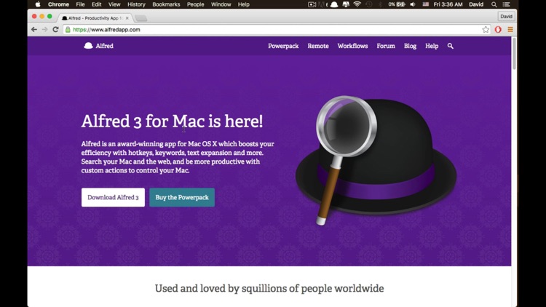
Task: Click the David profile button in Chrome
Action: (506, 16)
